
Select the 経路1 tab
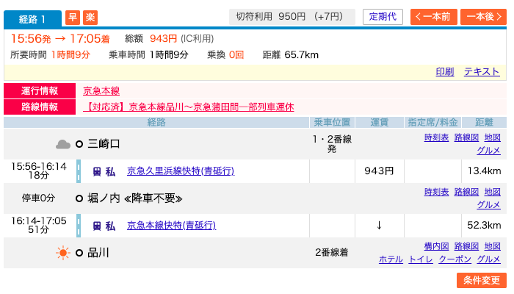point(32,19)
